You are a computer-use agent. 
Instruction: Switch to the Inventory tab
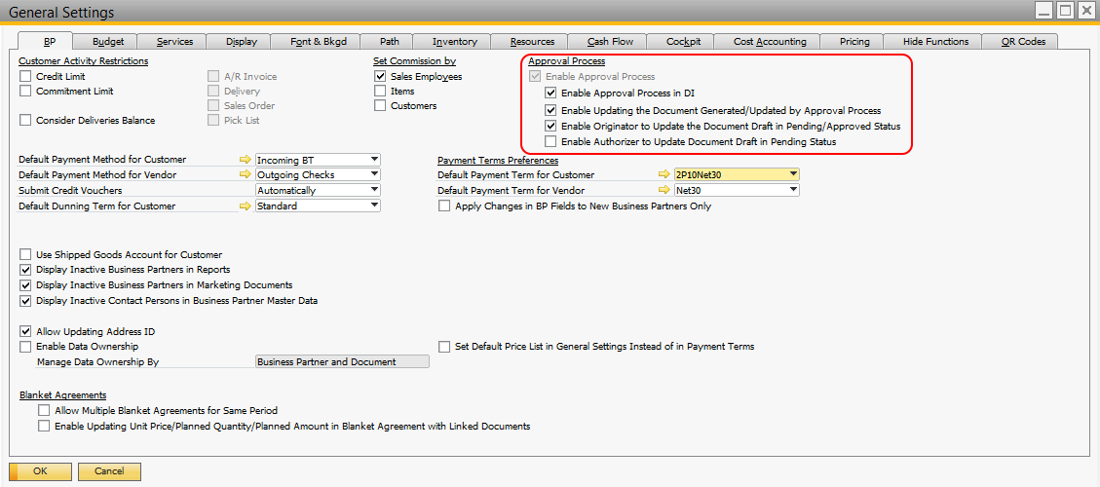point(454,42)
